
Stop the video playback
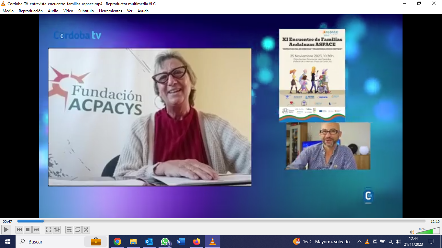(x=28, y=230)
